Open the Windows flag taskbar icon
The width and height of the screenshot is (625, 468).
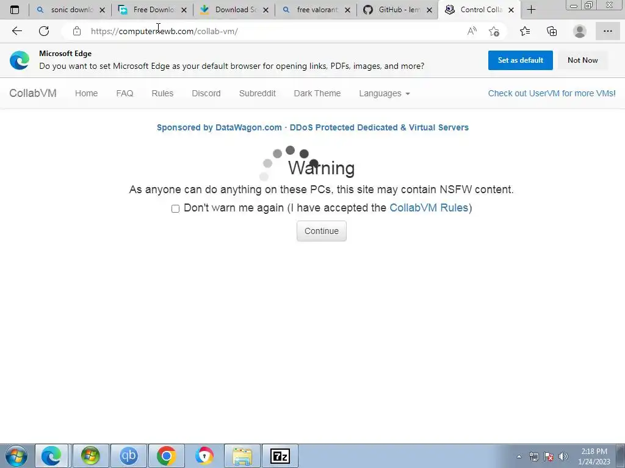[90, 456]
